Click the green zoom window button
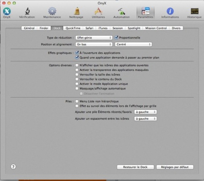The image size is (204, 181). 14,3
